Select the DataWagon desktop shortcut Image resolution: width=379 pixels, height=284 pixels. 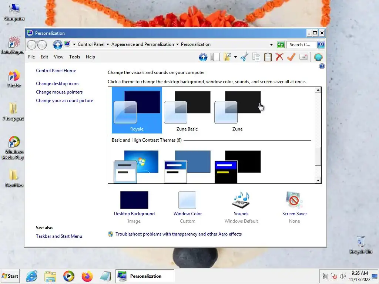click(x=13, y=45)
